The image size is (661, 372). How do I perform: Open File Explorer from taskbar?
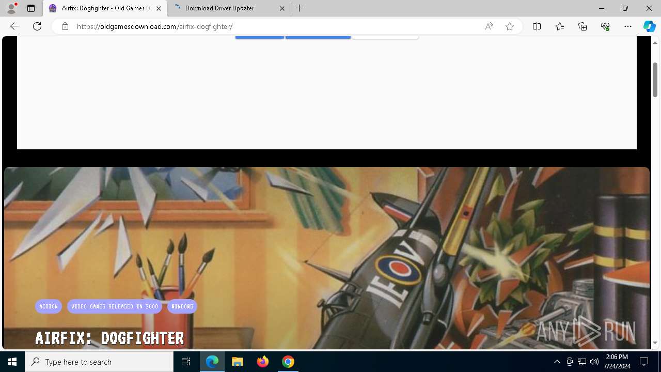point(238,362)
